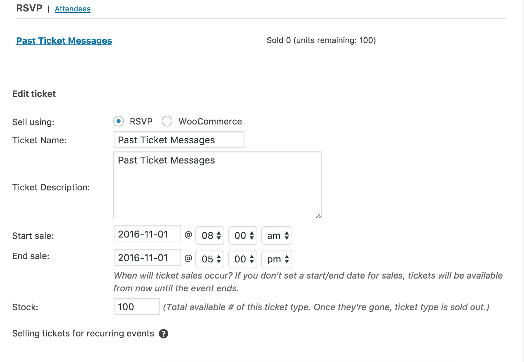Click the Past Ticket Messages heading link
The width and height of the screenshot is (524, 362).
[x=64, y=41]
